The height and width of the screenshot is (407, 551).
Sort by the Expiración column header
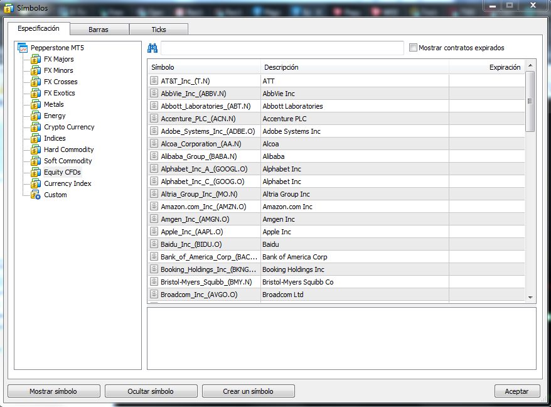point(487,67)
